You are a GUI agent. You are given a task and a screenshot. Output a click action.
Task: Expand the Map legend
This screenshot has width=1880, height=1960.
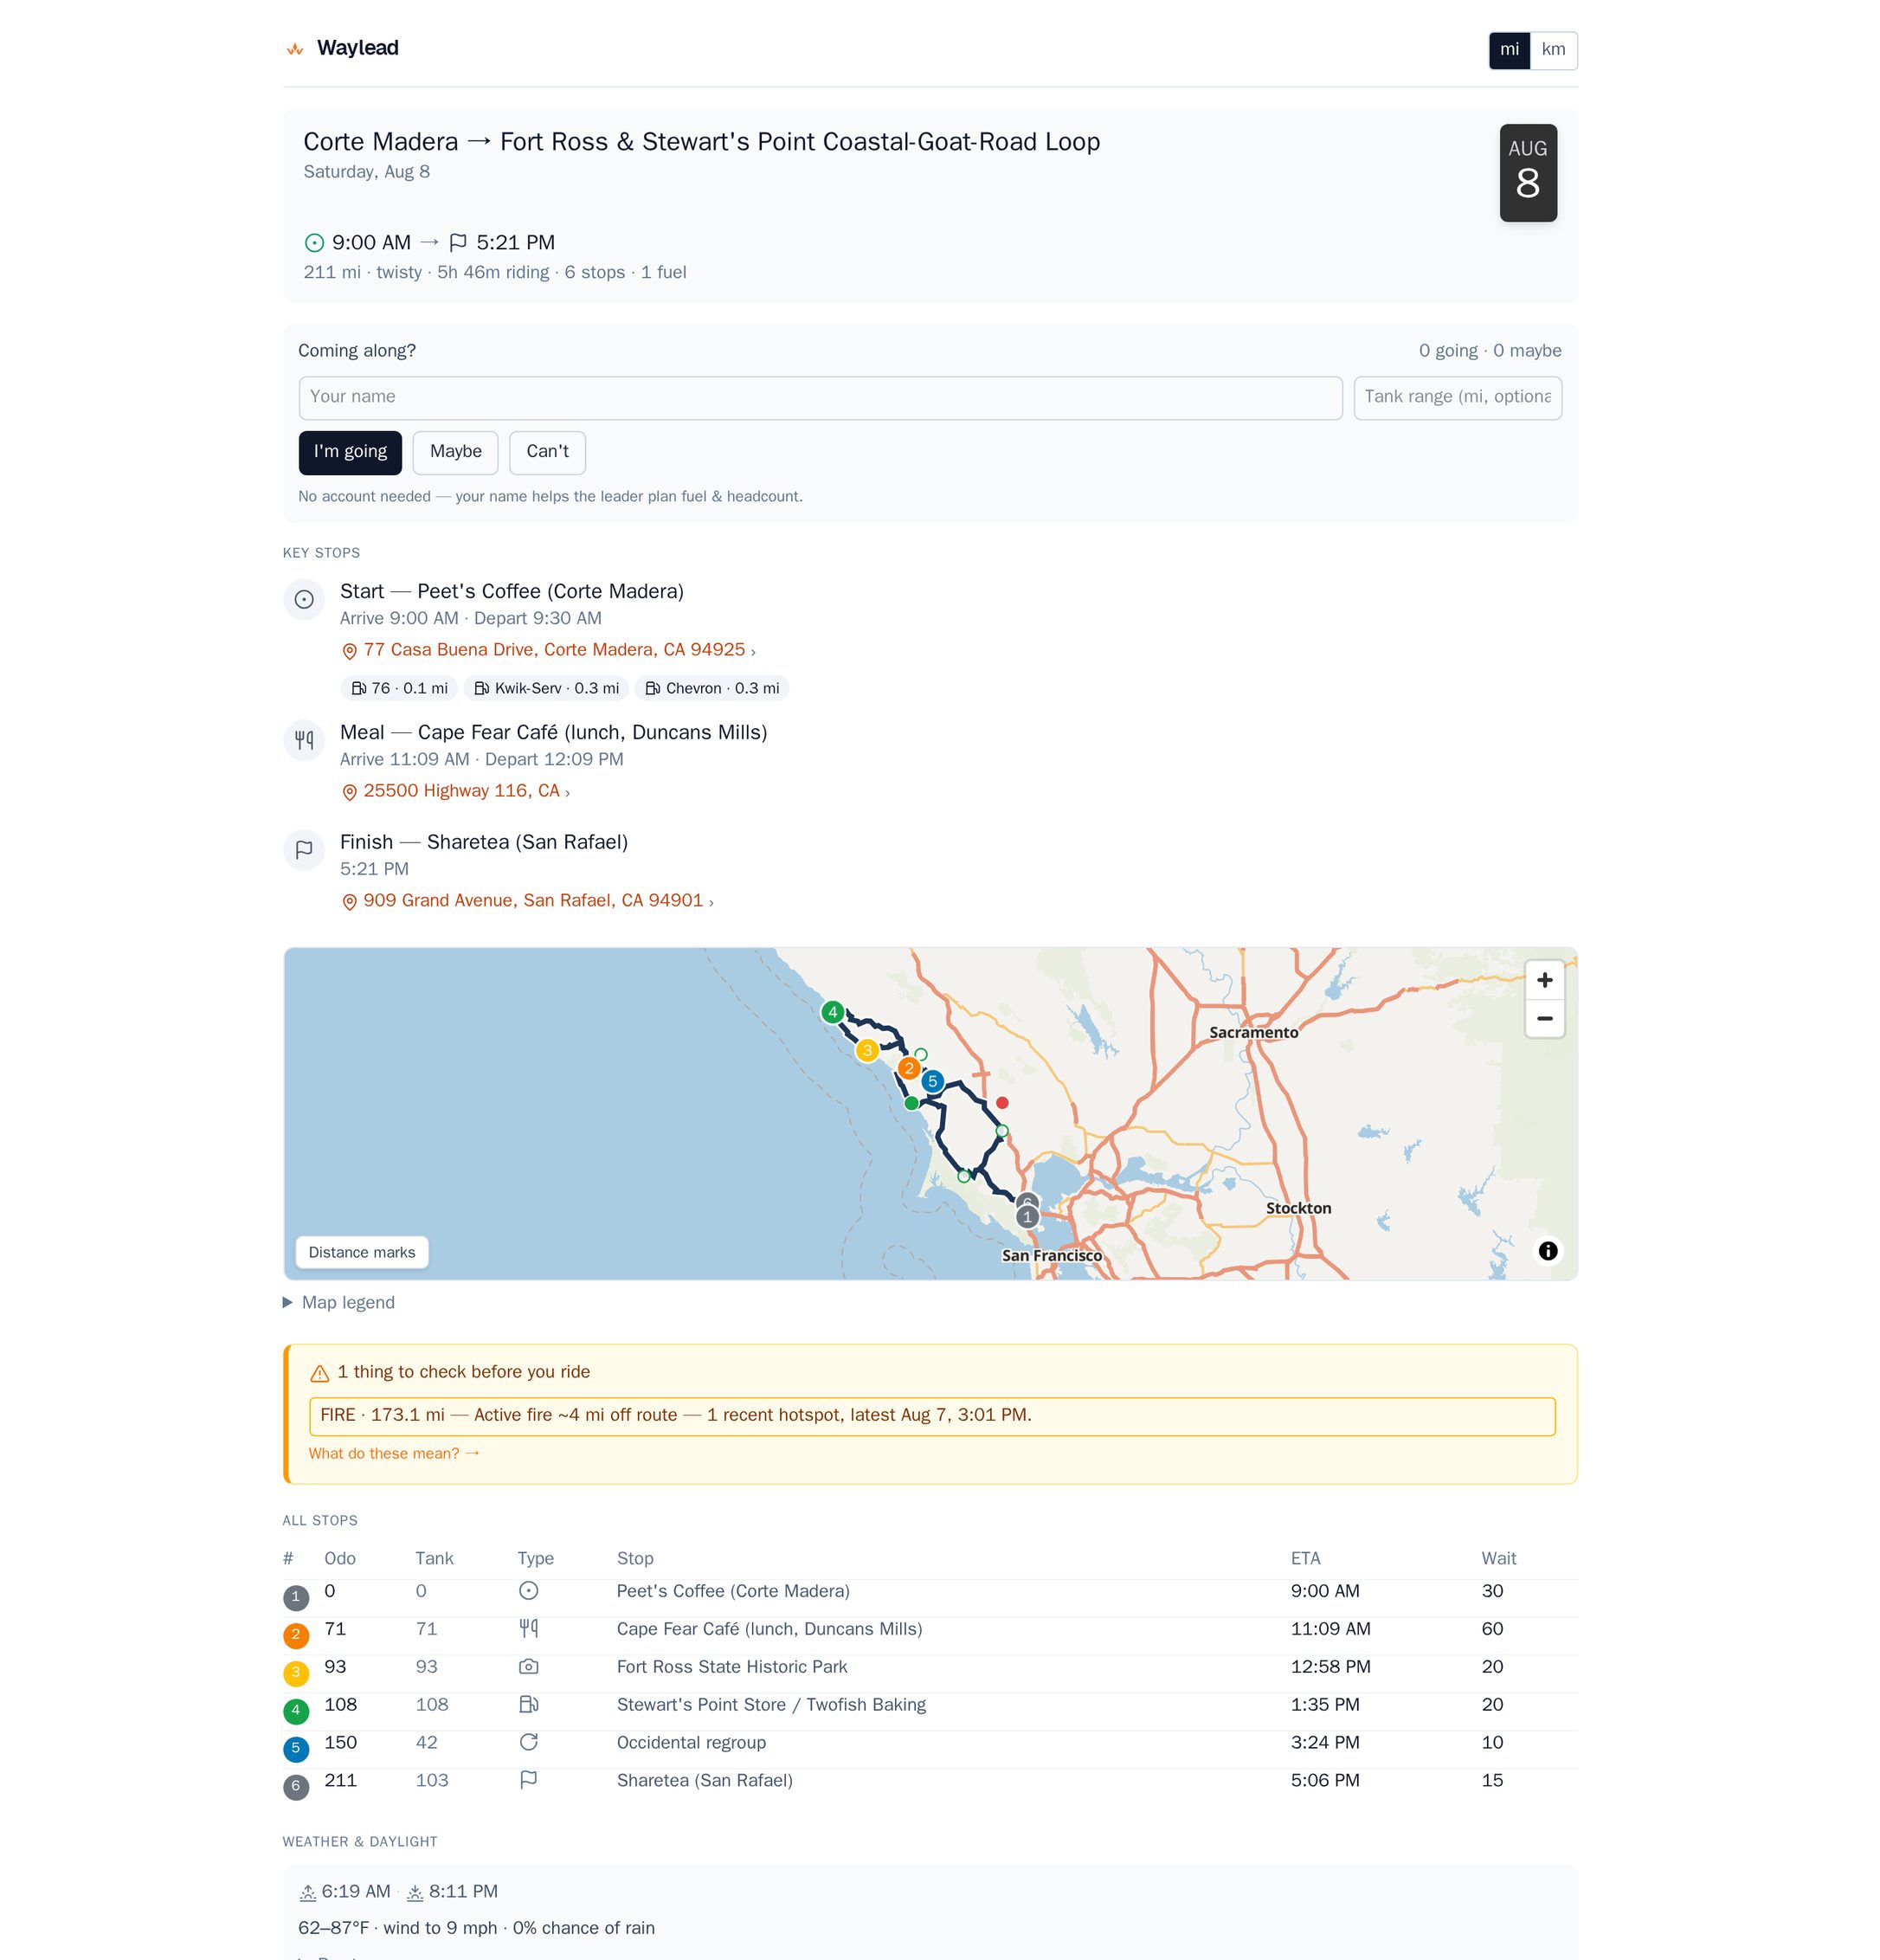click(x=339, y=1303)
